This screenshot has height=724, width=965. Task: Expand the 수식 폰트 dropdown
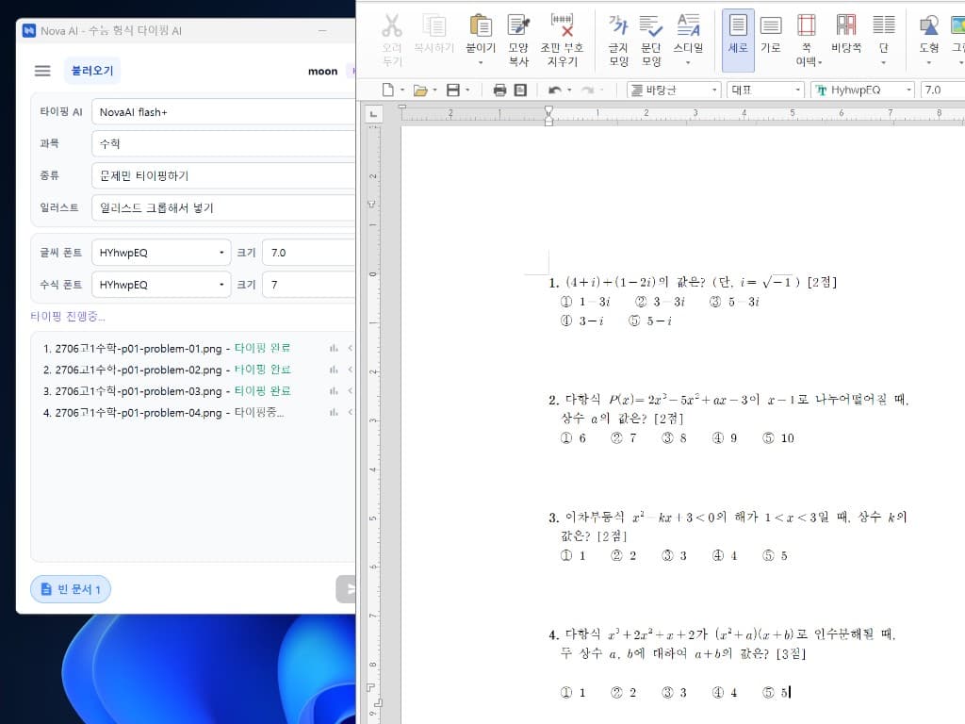point(161,285)
